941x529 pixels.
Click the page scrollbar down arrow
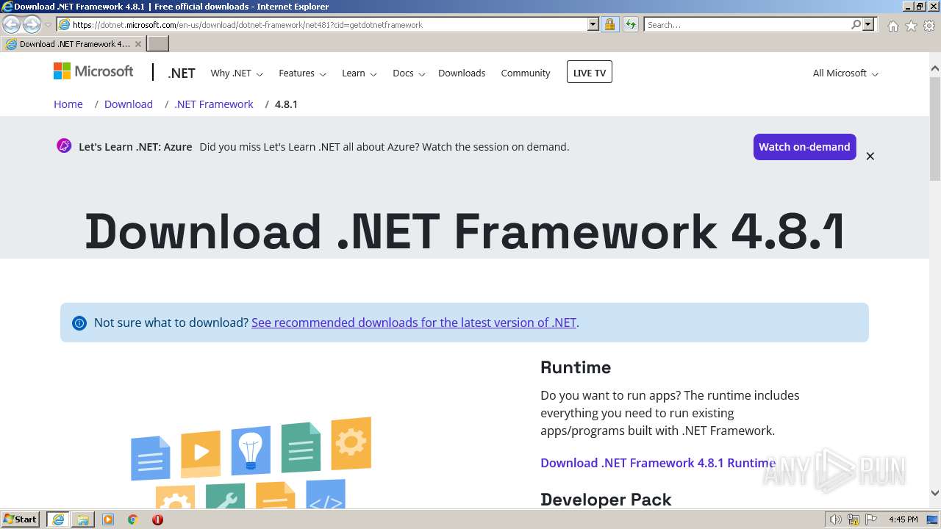[934, 493]
